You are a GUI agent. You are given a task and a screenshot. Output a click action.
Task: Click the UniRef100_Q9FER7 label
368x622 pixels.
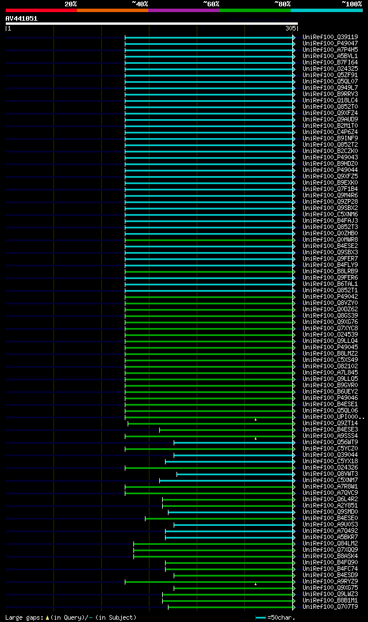click(x=330, y=258)
